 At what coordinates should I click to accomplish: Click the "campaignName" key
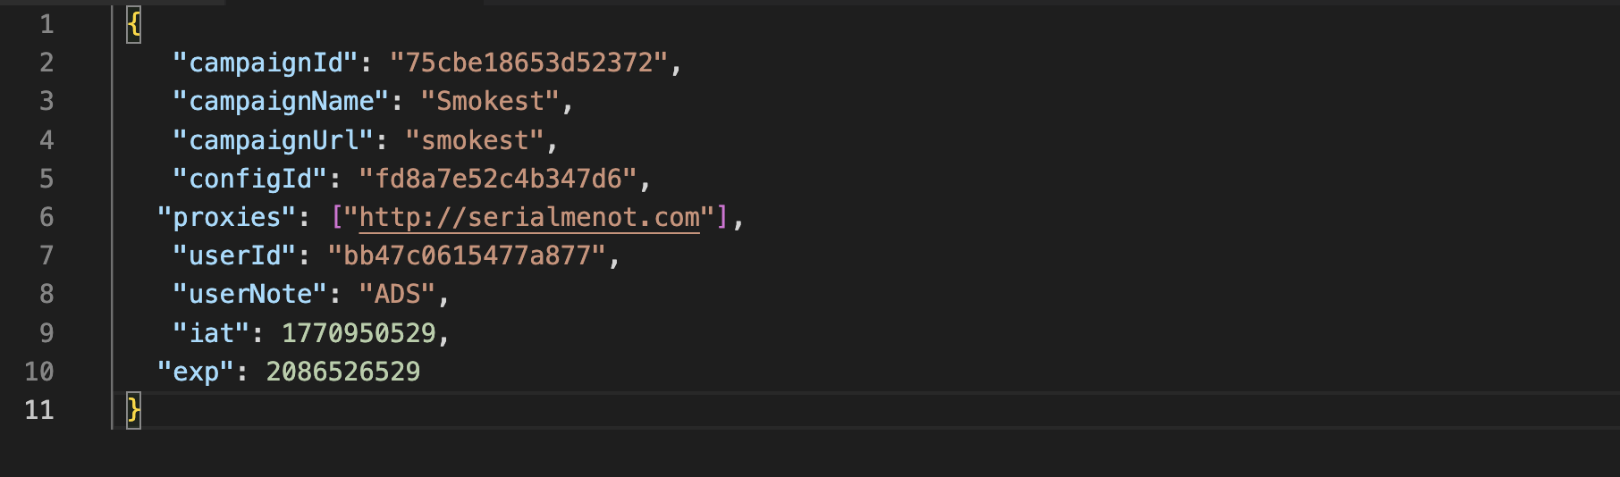pyautogui.click(x=281, y=101)
